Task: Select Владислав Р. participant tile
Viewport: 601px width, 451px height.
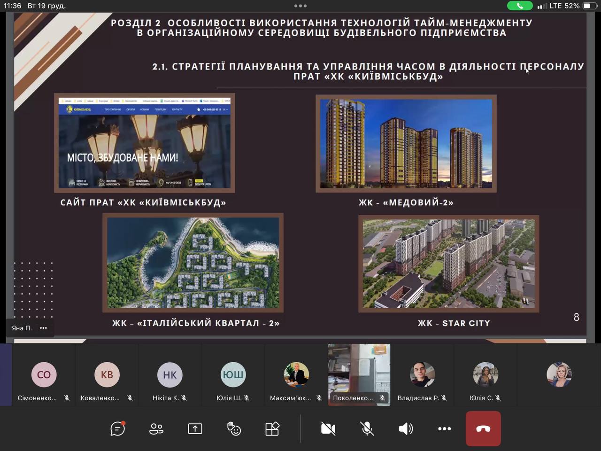Action: click(422, 374)
